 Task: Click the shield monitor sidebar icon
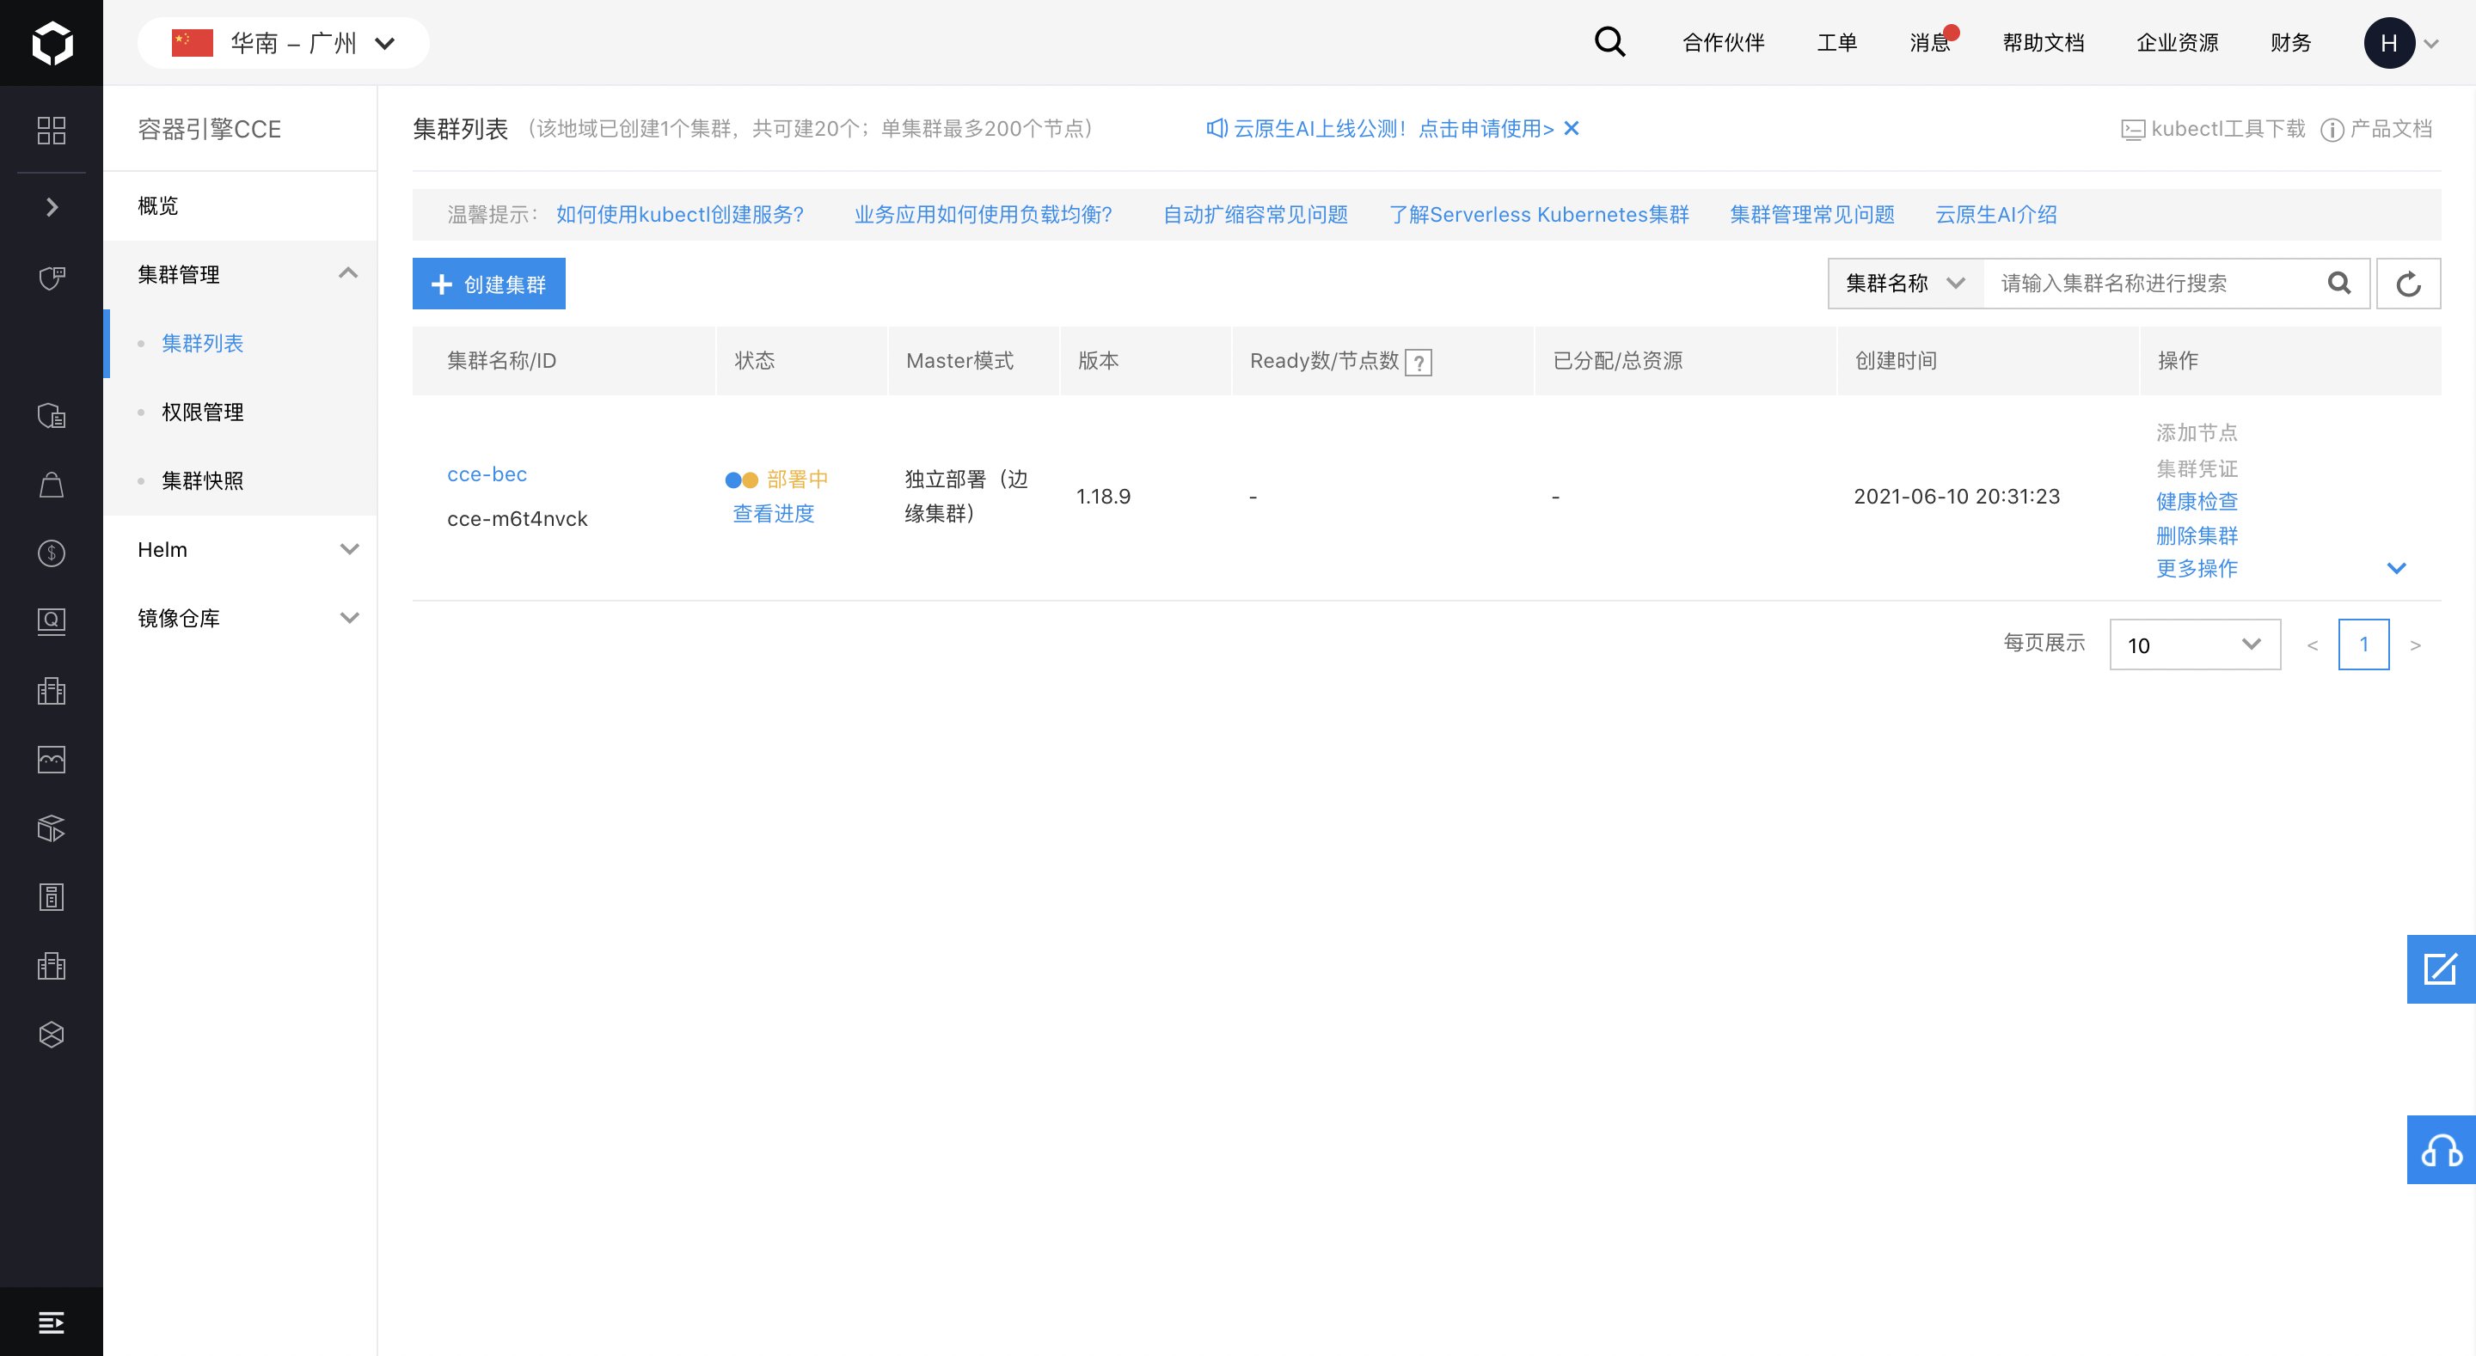pos(51,278)
